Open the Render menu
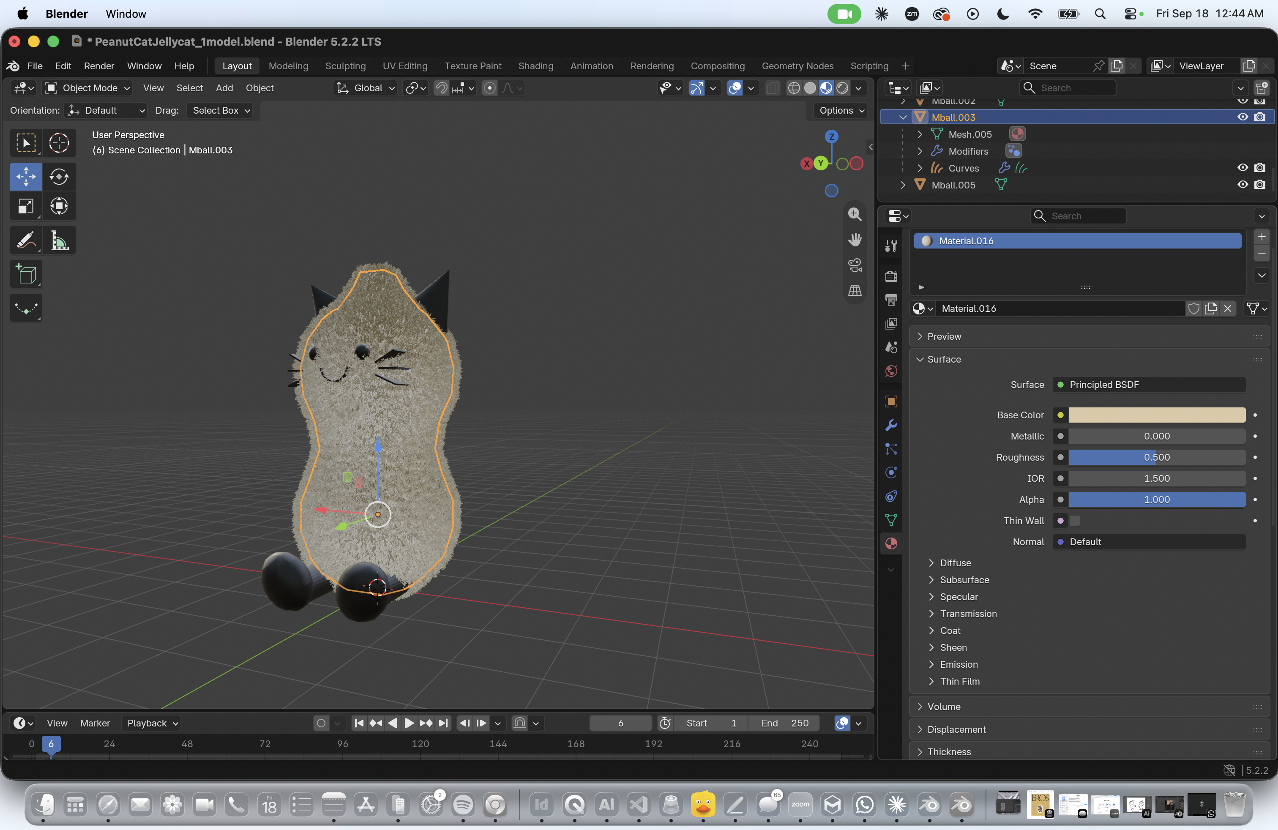Image resolution: width=1278 pixels, height=830 pixels. 99,66
